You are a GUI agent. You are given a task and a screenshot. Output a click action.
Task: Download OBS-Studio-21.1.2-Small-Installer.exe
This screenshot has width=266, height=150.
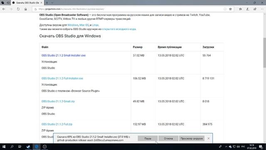pos(64,55)
